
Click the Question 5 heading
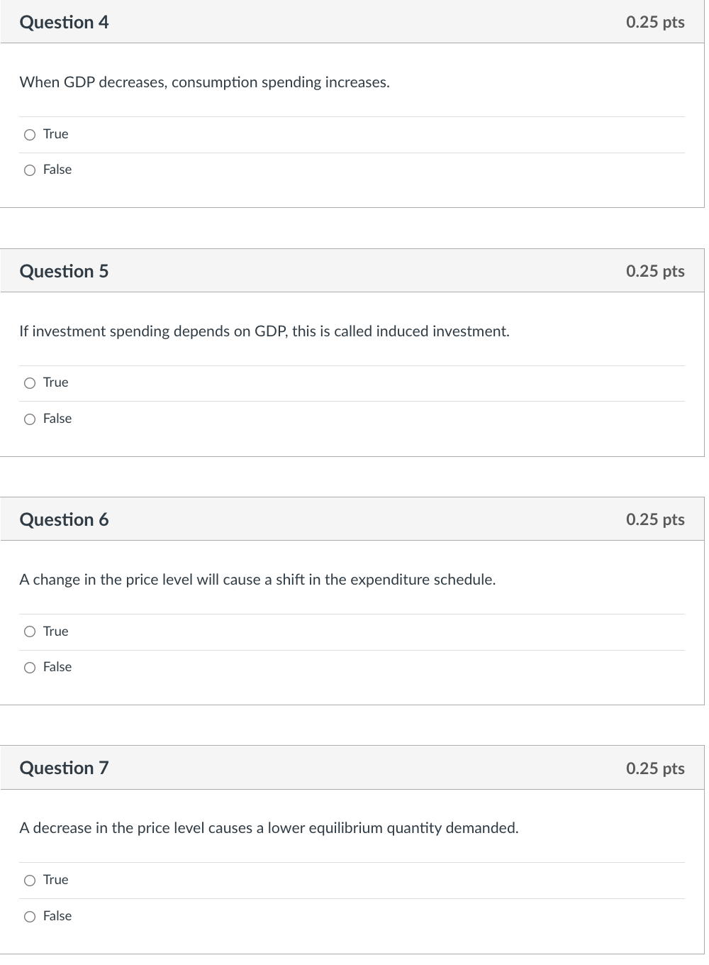(x=64, y=271)
